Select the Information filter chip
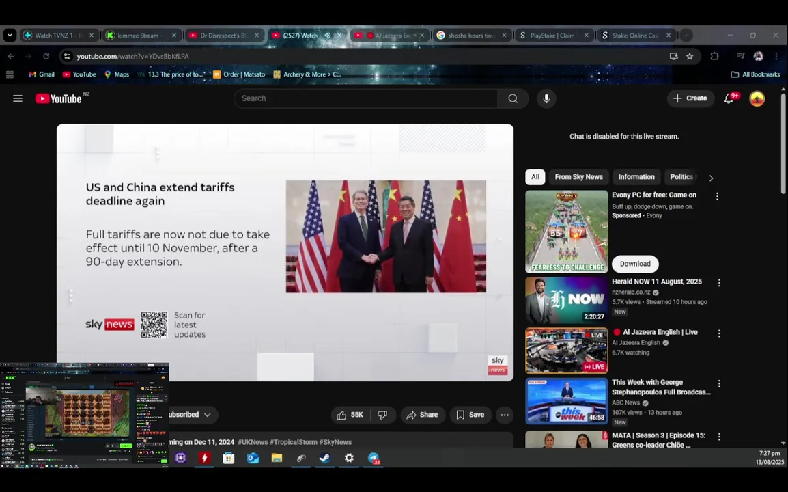The image size is (788, 492). pos(636,177)
